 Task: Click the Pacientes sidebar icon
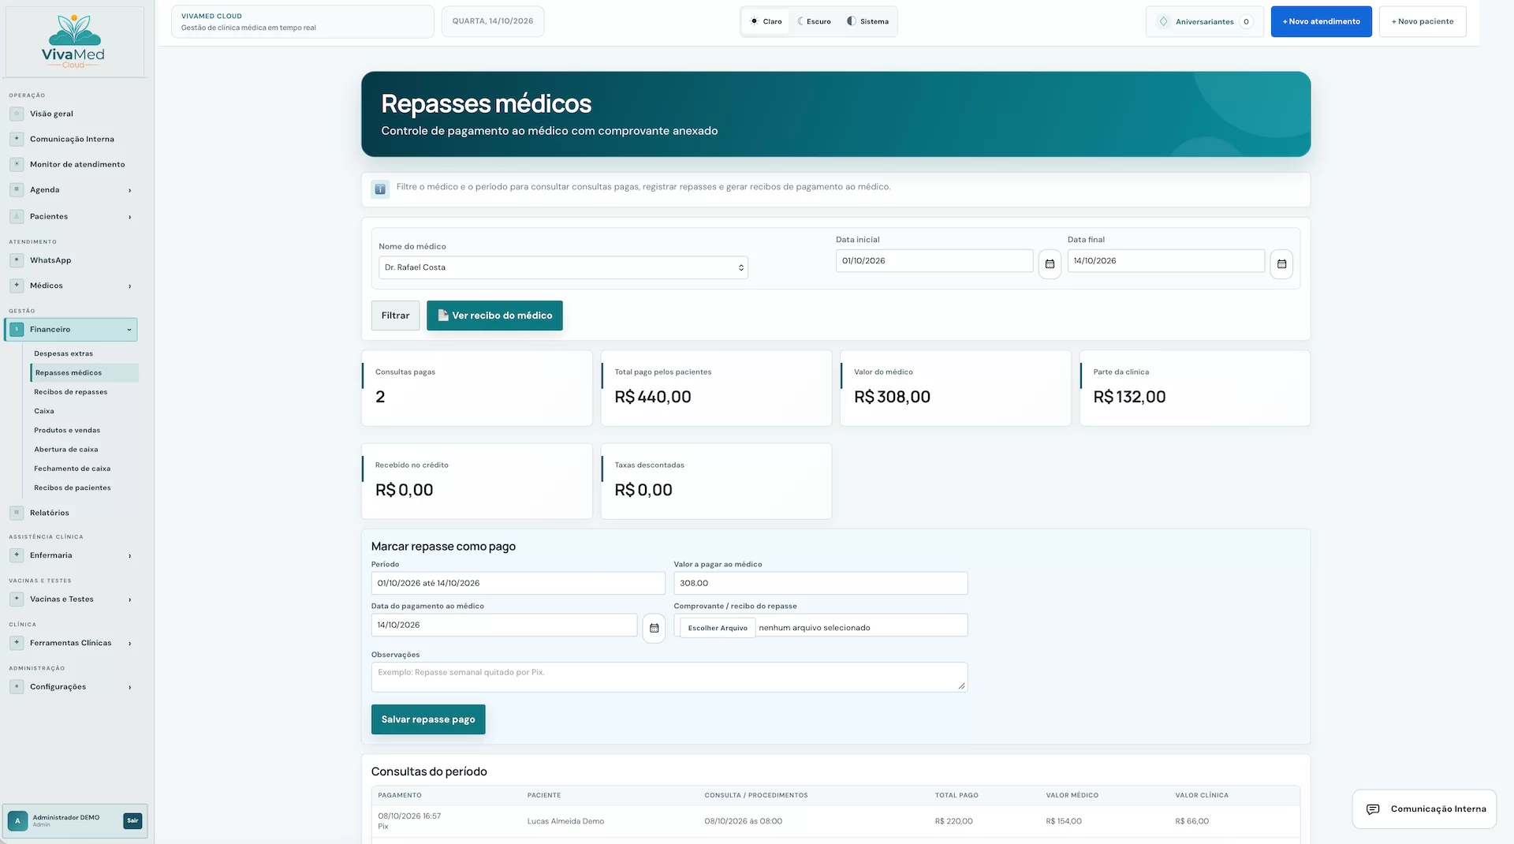click(17, 216)
